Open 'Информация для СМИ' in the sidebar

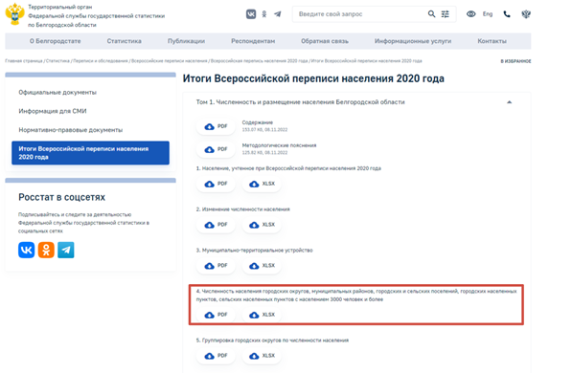[x=53, y=111]
